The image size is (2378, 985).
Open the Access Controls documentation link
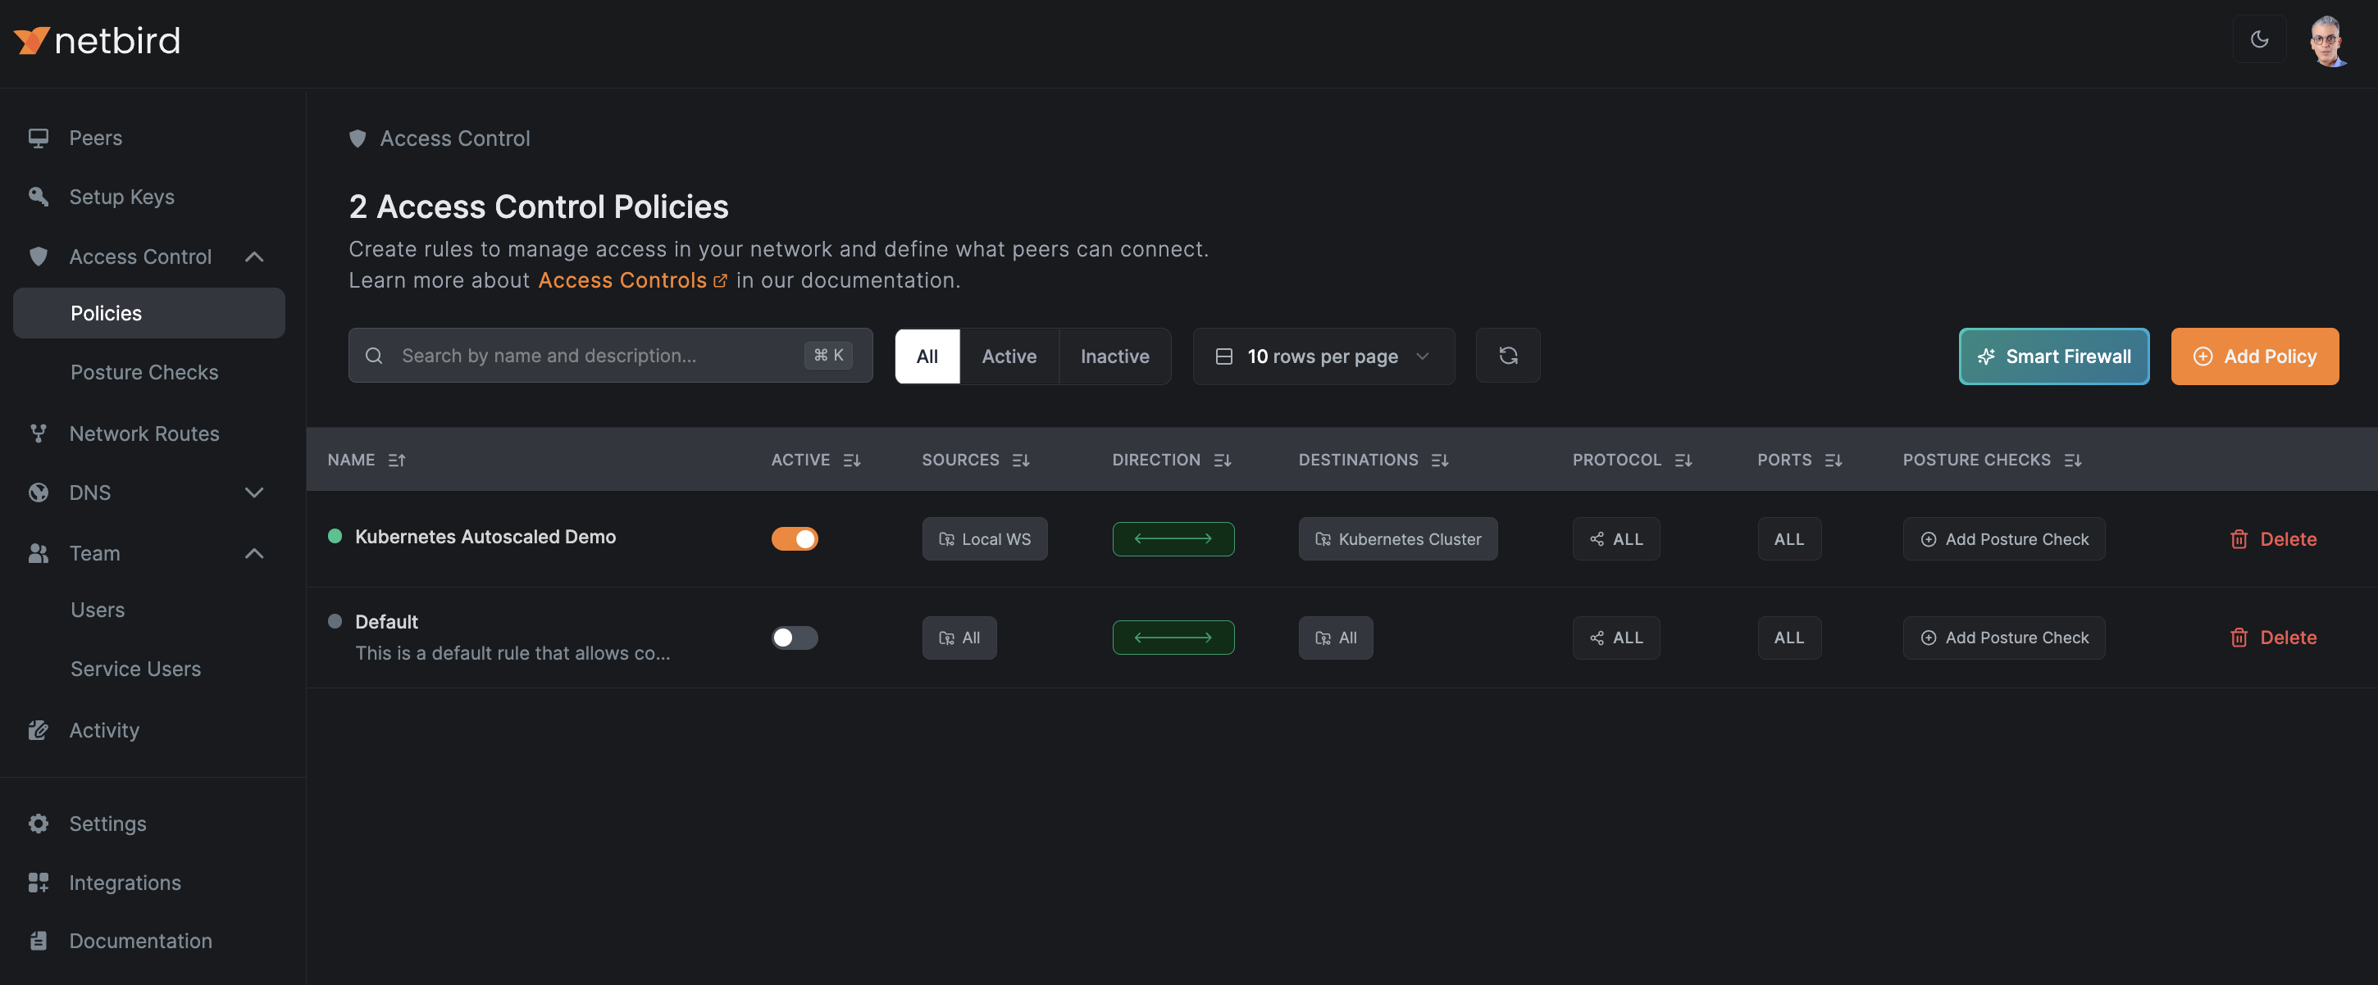pos(621,279)
